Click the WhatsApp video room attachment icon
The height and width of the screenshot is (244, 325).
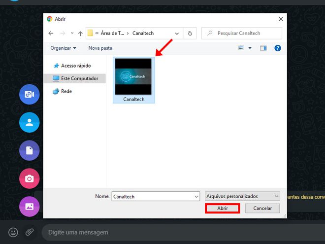[29, 95]
